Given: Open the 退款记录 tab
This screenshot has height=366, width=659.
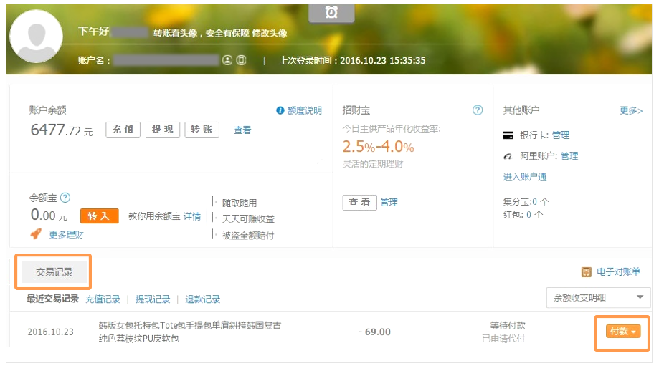Looking at the screenshot, I should coord(203,299).
